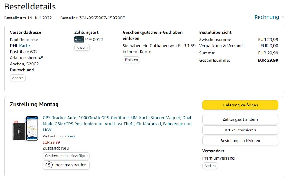
Task: Click the GPS tracker product thumbnail
Action: click(x=26, y=128)
